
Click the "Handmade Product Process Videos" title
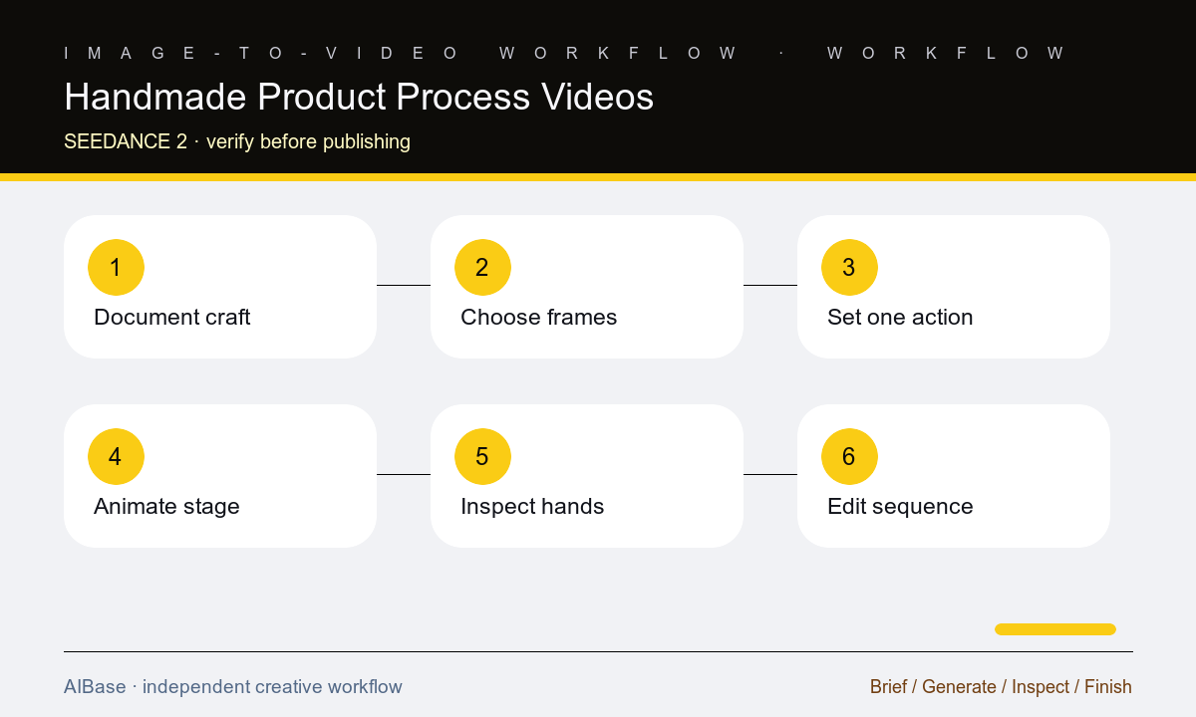(x=359, y=97)
